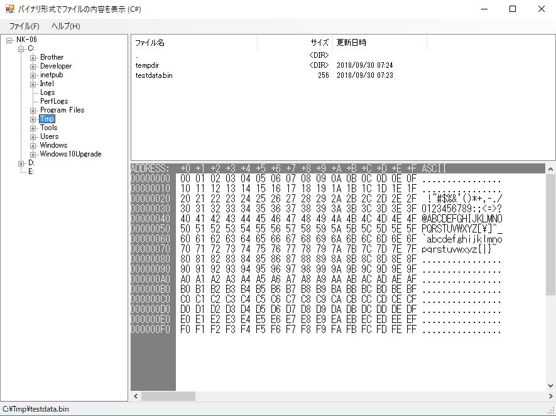Maximize the application window
556x416 pixels.
pyautogui.click(x=513, y=9)
